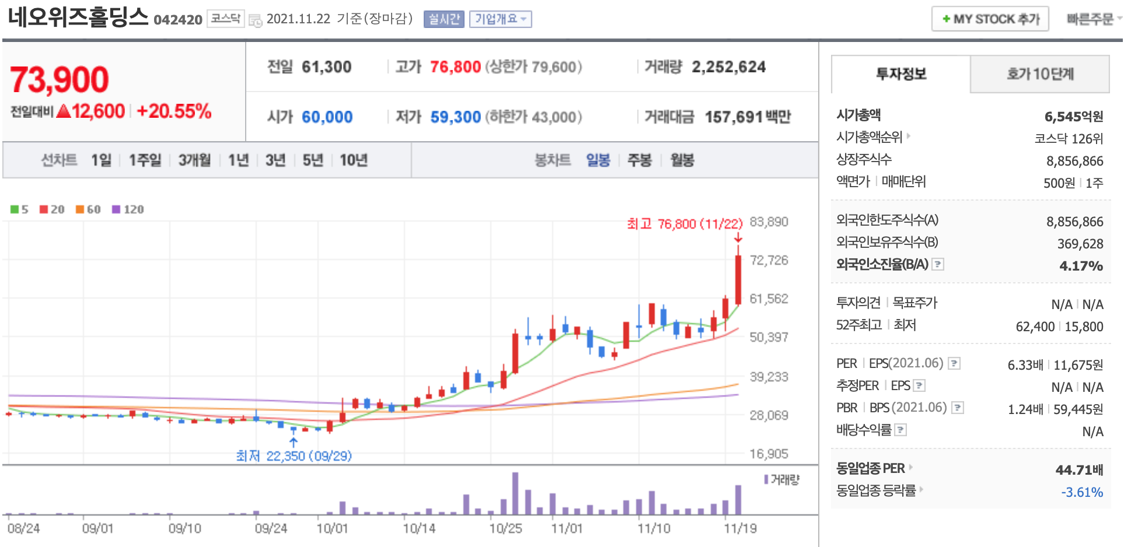Click the 거래량 value 2,252,624

click(x=729, y=67)
